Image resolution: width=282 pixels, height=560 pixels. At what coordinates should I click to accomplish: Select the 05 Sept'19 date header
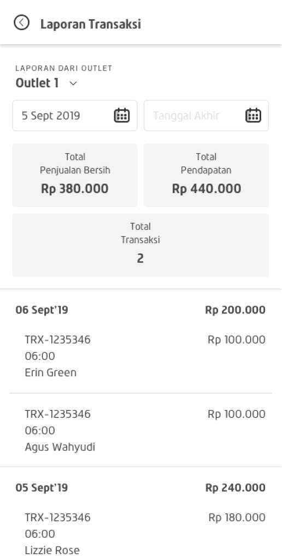[42, 487]
